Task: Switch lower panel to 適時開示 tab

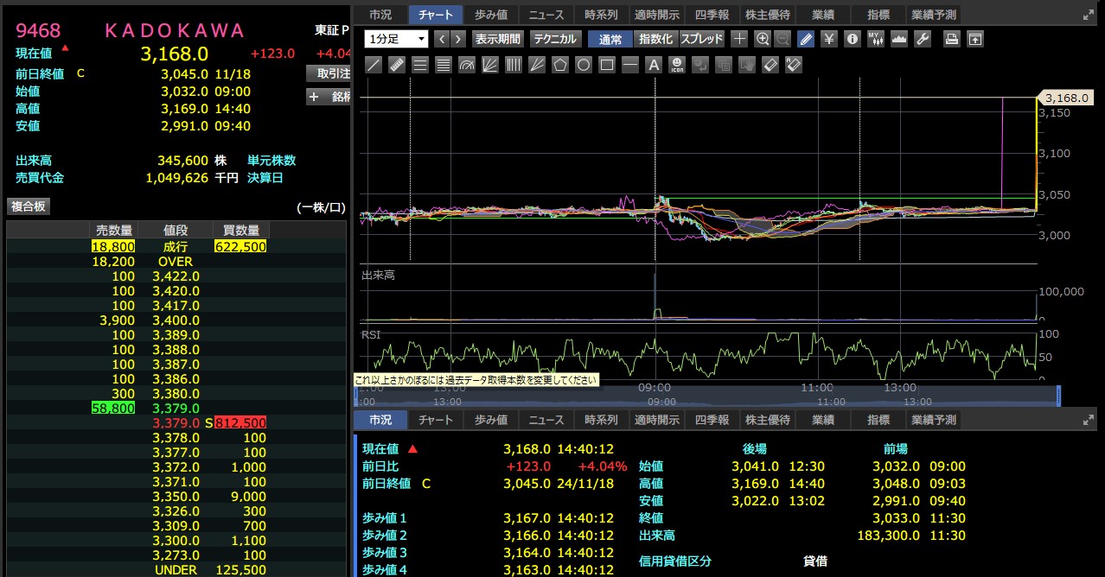Action: [656, 420]
